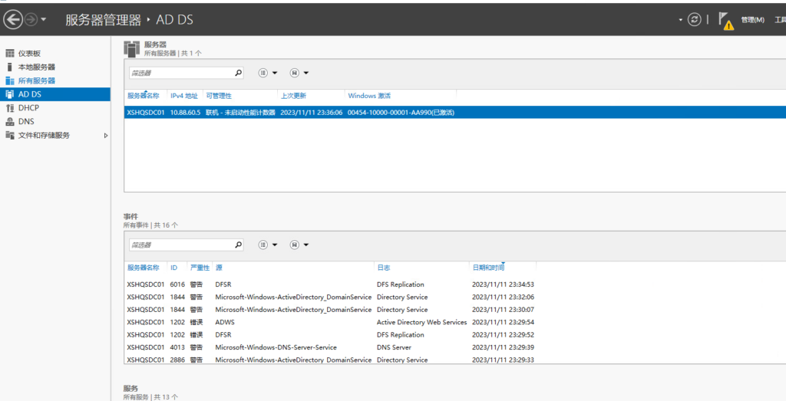Screen dimensions: 786x401
Task: Sort events by 源 column
Action: pyautogui.click(x=219, y=268)
